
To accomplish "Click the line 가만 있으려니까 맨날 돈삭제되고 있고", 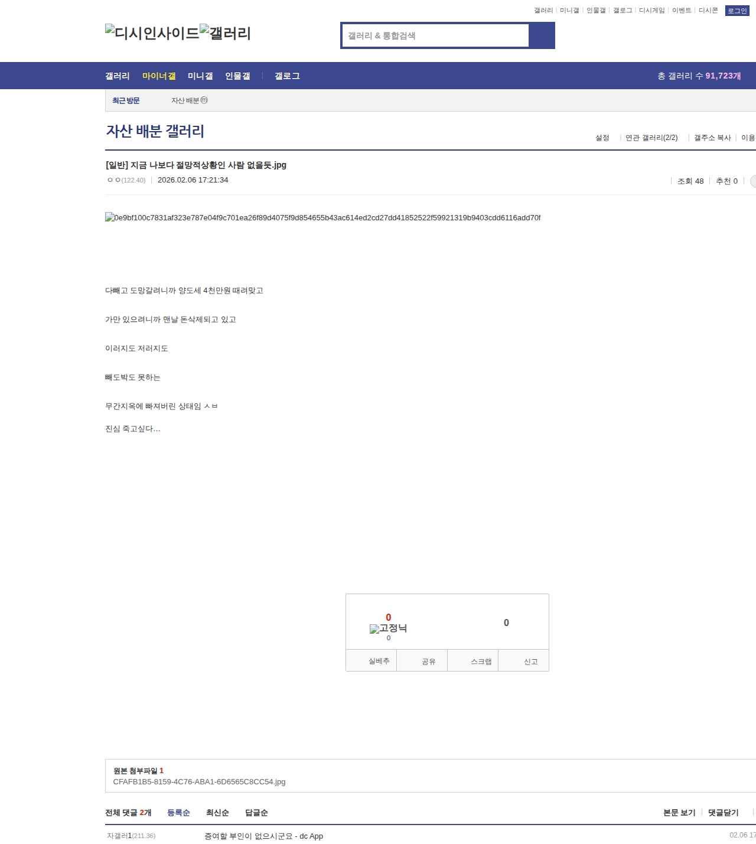I will pos(171,320).
